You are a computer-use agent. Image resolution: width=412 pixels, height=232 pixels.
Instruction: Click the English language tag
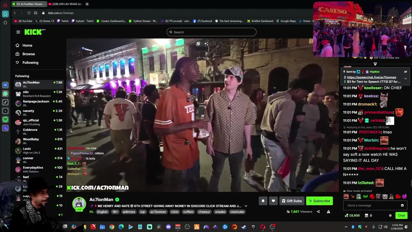click(102, 212)
